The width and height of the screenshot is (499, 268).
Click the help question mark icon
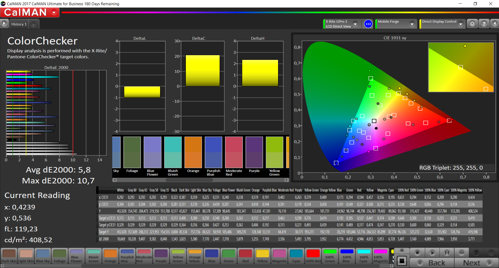[x=484, y=24]
